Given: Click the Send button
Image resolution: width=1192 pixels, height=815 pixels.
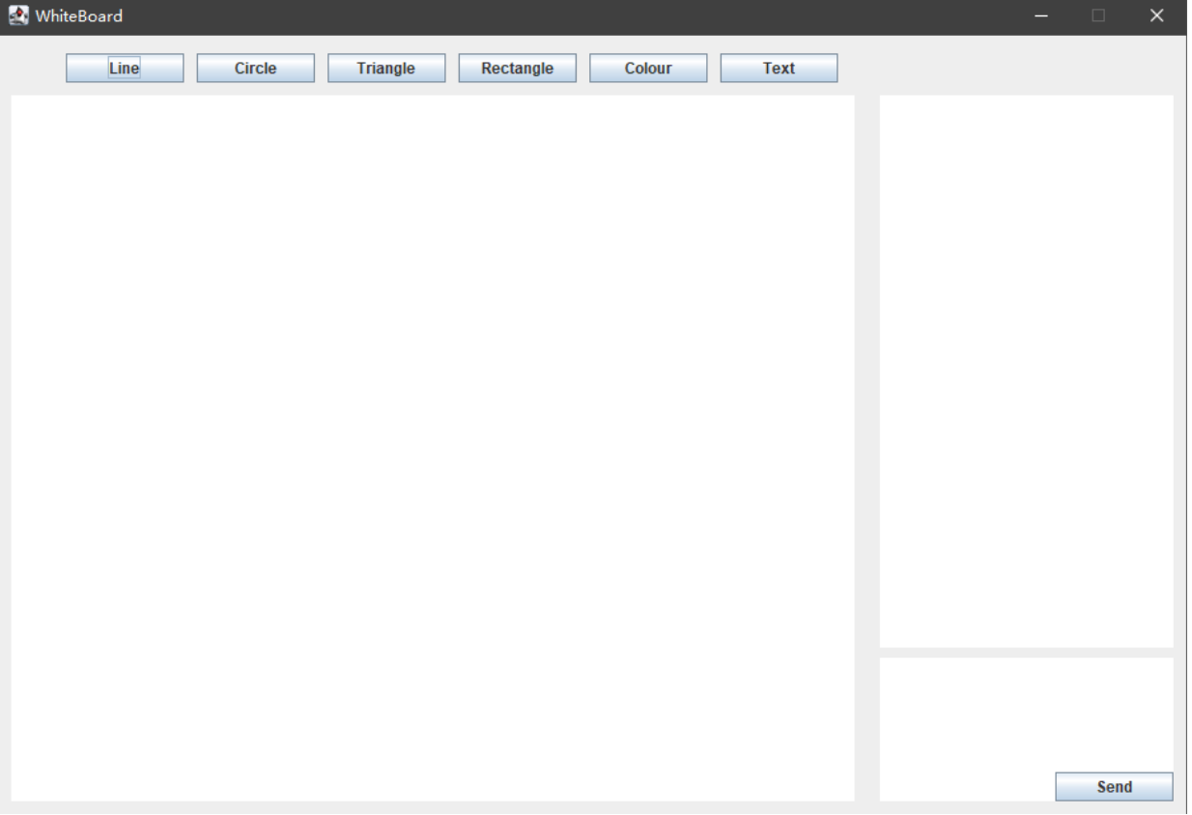Looking at the screenshot, I should click(1115, 786).
